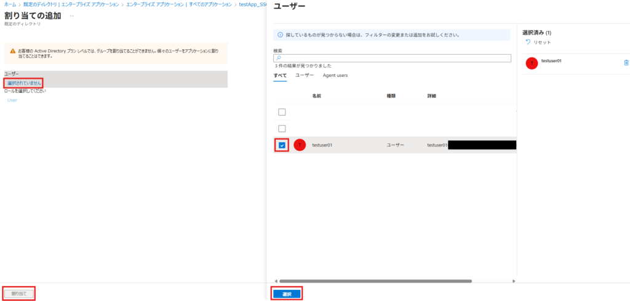Switch to the Agent users tab
The width and height of the screenshot is (630, 301).
coord(335,75)
